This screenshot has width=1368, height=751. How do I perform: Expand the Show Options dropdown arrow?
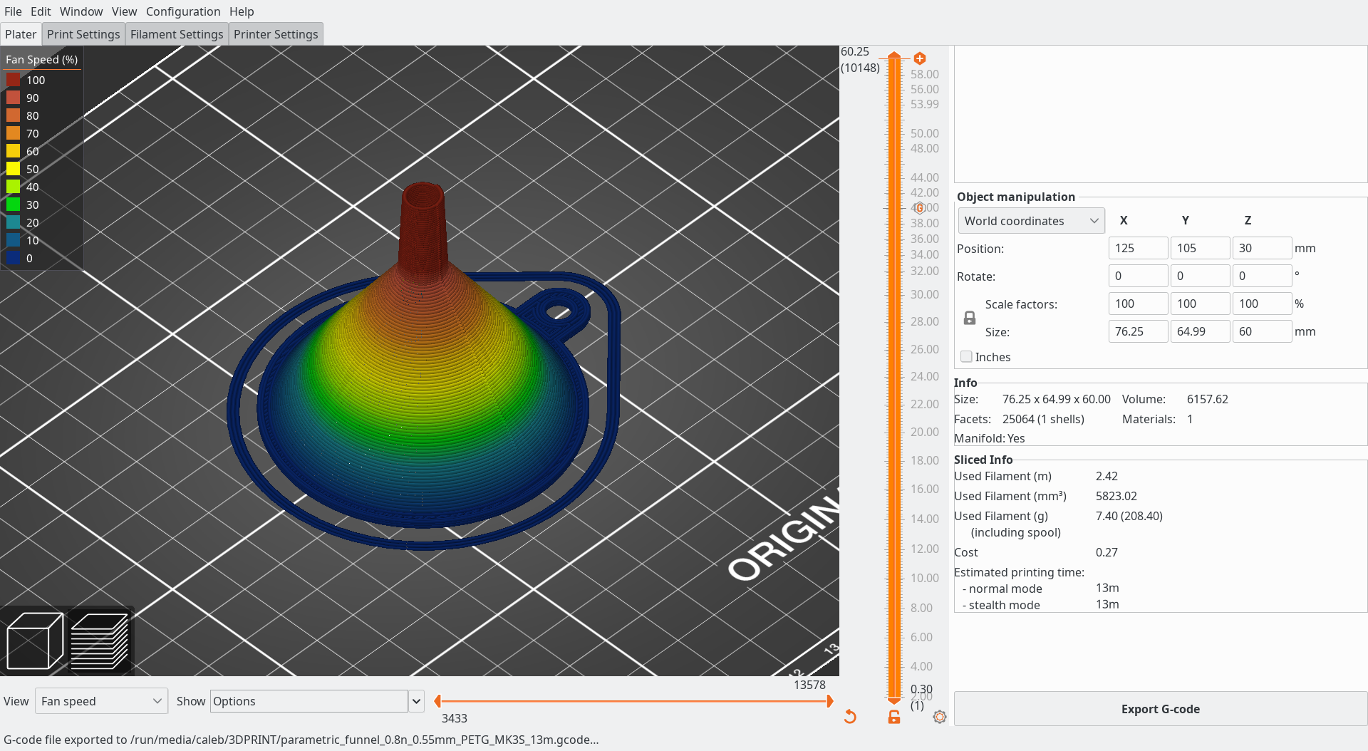click(x=417, y=701)
